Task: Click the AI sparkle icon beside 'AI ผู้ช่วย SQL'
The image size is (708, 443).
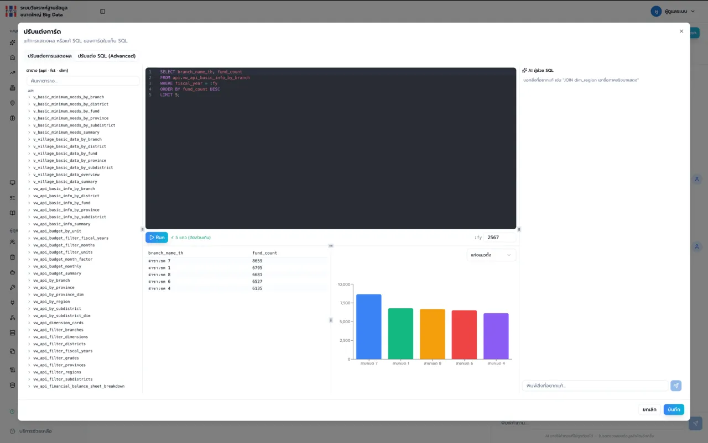Action: (x=524, y=71)
